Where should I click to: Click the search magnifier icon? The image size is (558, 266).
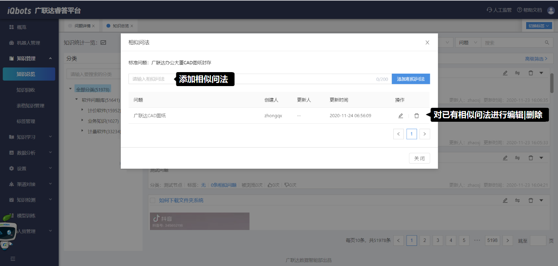click(547, 43)
